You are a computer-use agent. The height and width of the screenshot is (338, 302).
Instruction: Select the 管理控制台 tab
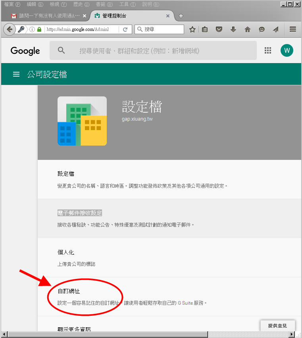click(132, 16)
